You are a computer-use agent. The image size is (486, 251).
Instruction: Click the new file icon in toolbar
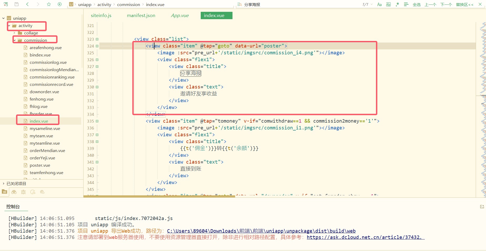6,4
